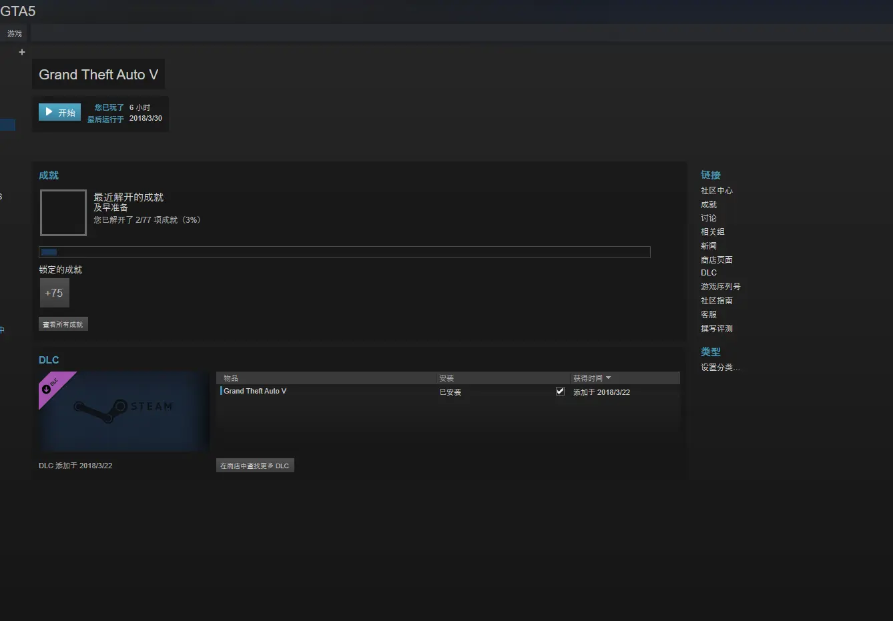Viewport: 893px width, 621px height.
Task: Open 游戏序列号 link
Action: (x=721, y=287)
